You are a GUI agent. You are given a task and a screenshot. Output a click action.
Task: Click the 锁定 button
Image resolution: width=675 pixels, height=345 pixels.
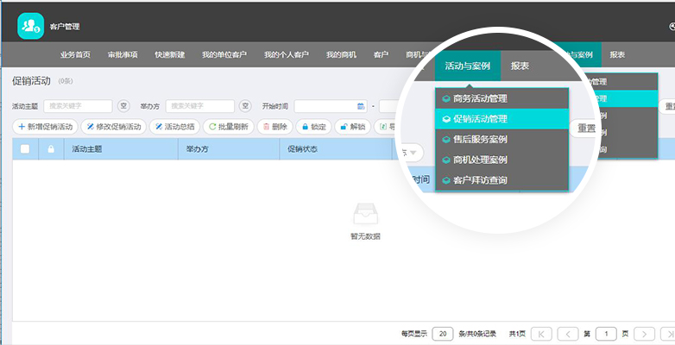click(313, 127)
